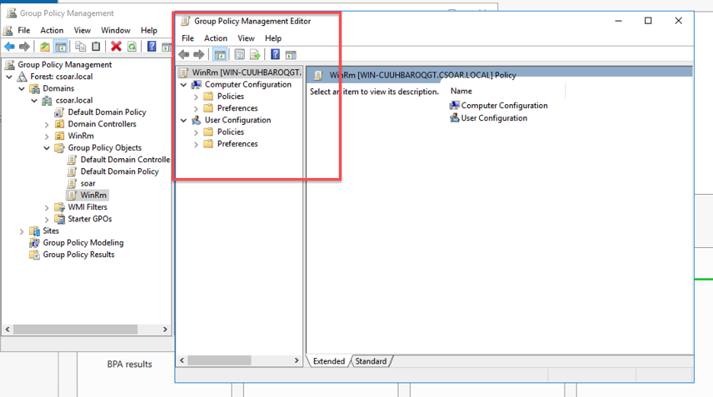The image size is (713, 397).
Task: Select User Configuration in the right pane
Action: point(494,118)
